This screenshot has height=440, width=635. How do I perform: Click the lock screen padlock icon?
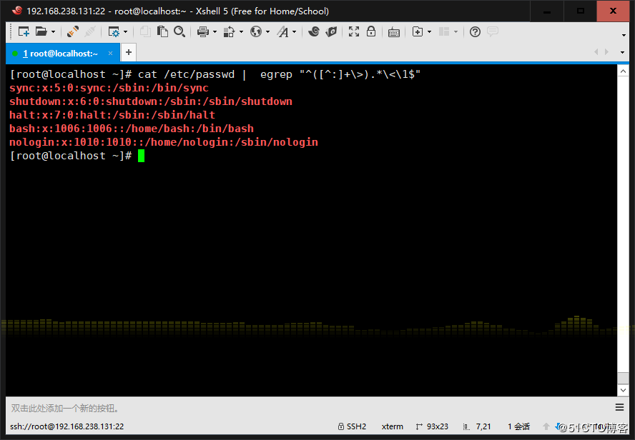(371, 31)
